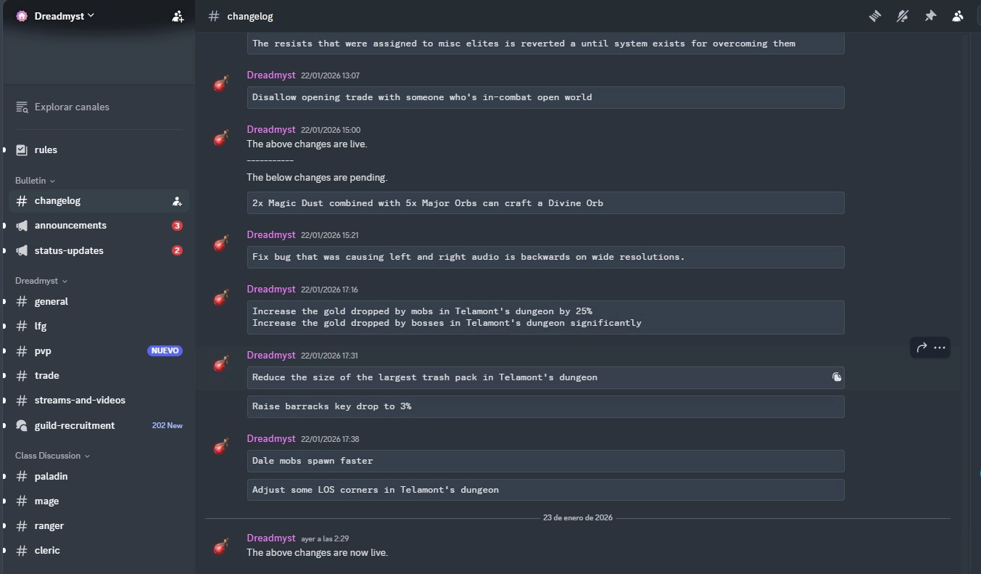Open more actions on the hovered message
981x574 pixels.
pos(940,348)
